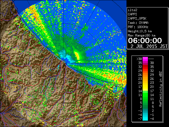This screenshot has width=169, height=127.
Task: Click the 06:00:00 timestamp
Action: coord(145,40)
